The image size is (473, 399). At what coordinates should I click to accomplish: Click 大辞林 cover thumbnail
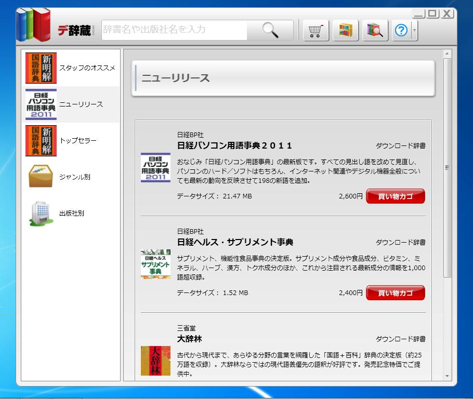(x=155, y=361)
